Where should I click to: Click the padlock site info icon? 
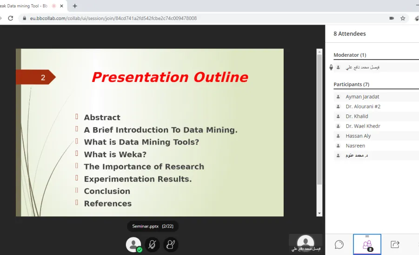coord(24,18)
